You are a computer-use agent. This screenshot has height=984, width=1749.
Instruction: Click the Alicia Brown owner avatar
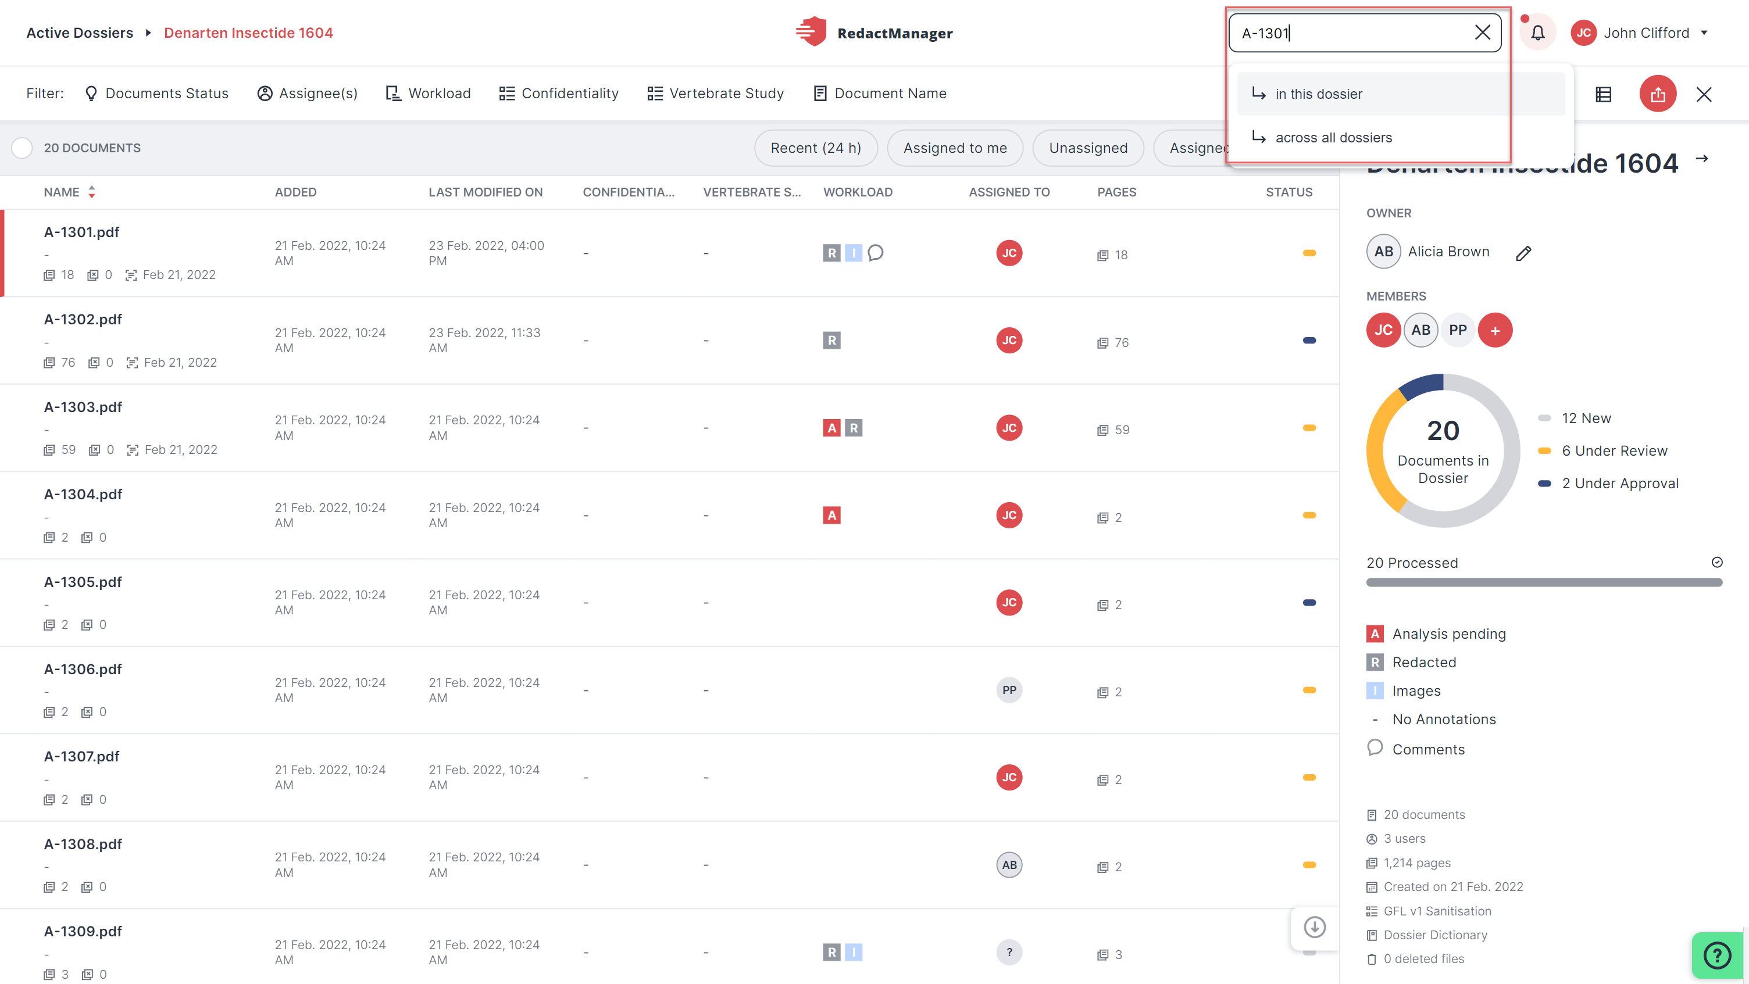(x=1384, y=252)
